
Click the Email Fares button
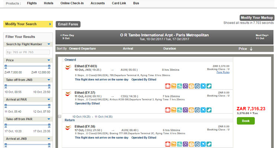68,24
